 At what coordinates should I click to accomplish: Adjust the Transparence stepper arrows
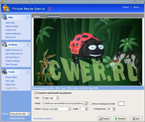pos(114,109)
